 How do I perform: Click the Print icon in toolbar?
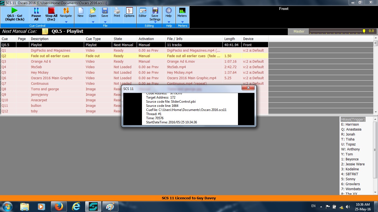(117, 11)
